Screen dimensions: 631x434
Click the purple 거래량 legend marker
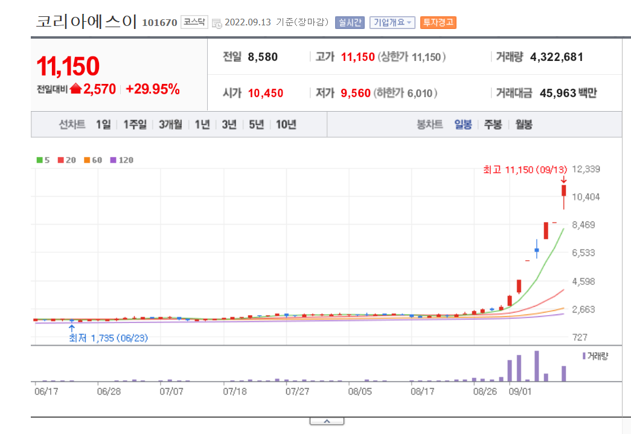pyautogui.click(x=584, y=356)
